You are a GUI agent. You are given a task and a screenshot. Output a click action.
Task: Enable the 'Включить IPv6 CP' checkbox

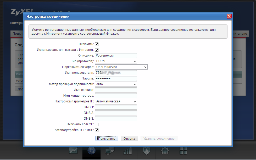(97, 125)
